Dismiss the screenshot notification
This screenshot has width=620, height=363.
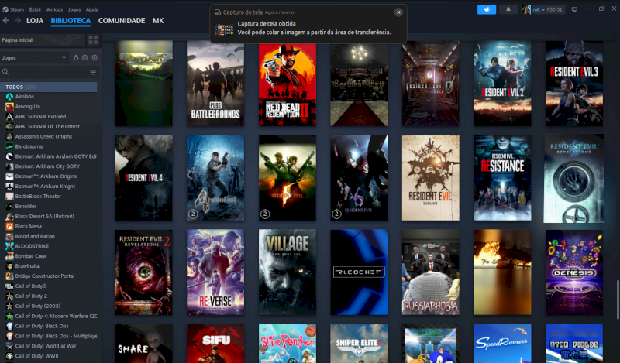click(x=398, y=12)
